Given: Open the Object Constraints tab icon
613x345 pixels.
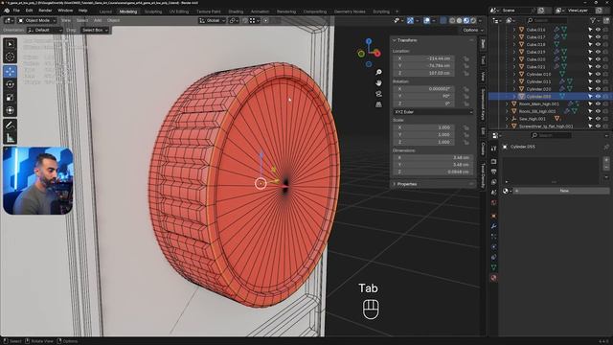Looking at the screenshot, I should click(x=494, y=258).
